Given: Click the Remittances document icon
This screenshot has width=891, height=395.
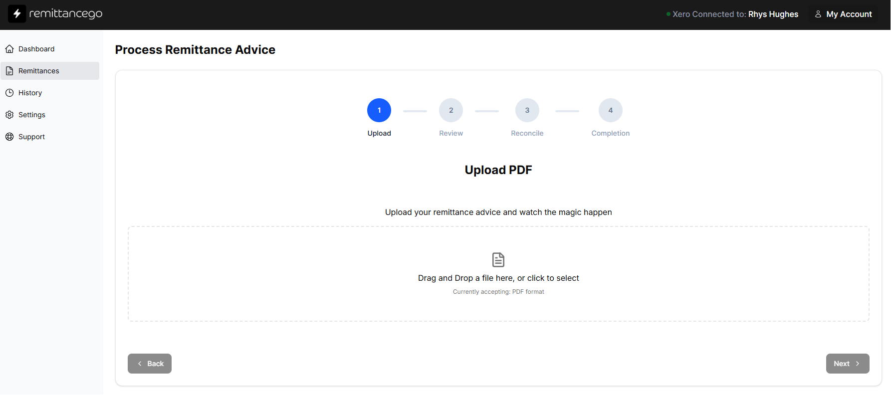Looking at the screenshot, I should tap(9, 71).
